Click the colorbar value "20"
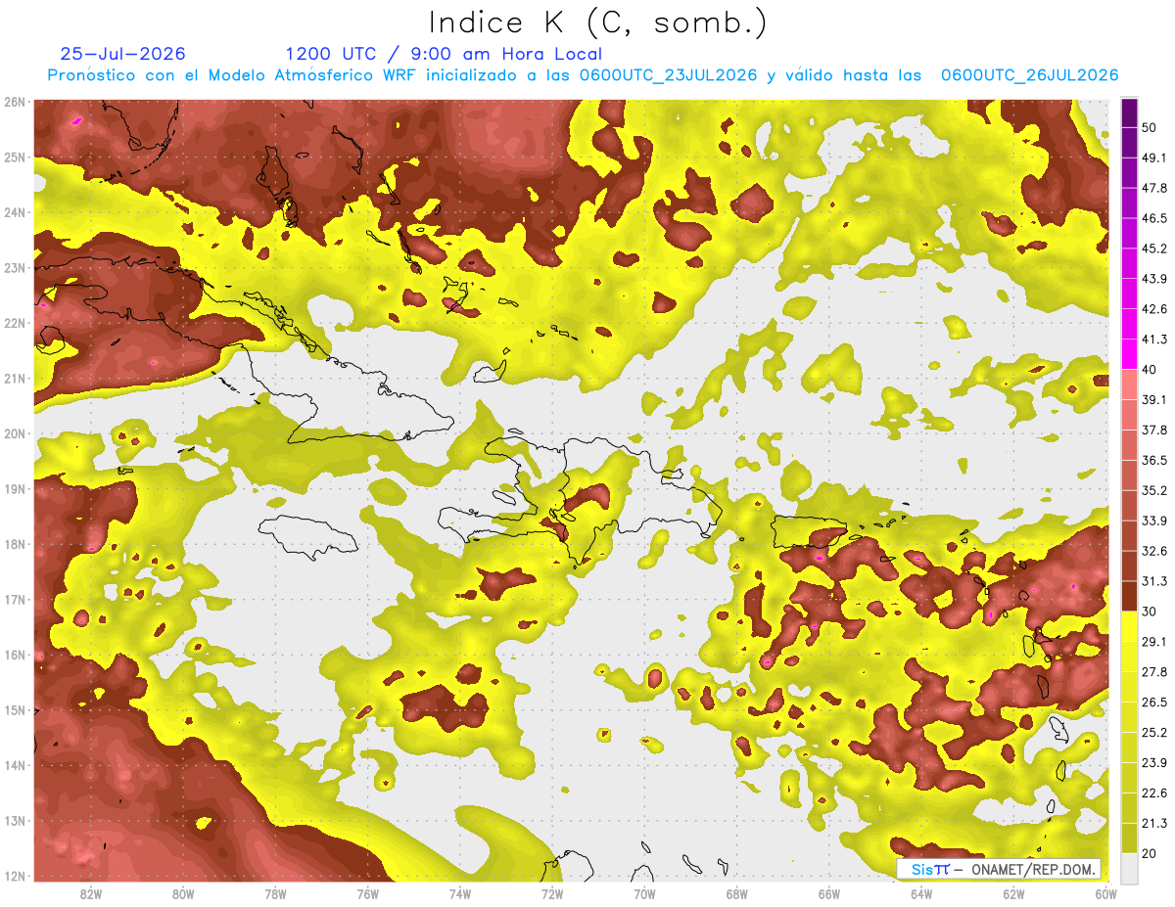The height and width of the screenshot is (907, 1175). coord(1151,854)
